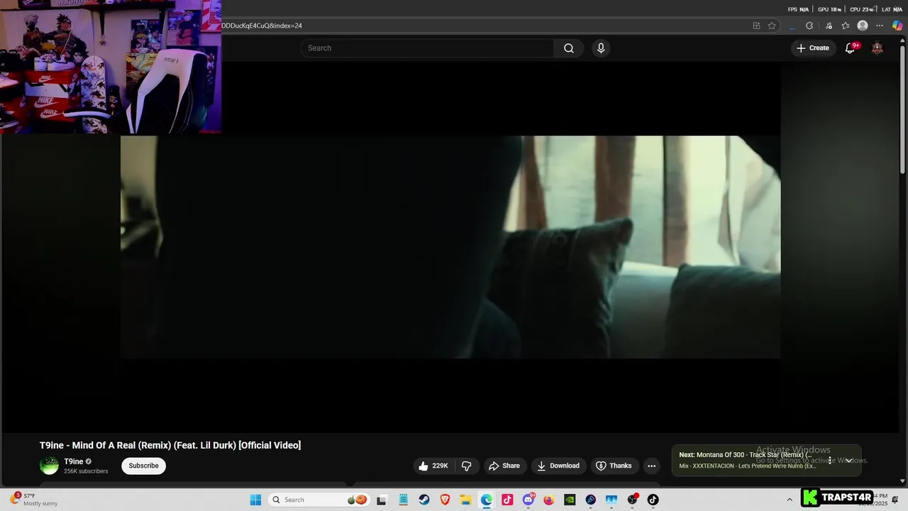Launch Brave browser from taskbar
Screen dimensions: 908x511
coord(445,500)
